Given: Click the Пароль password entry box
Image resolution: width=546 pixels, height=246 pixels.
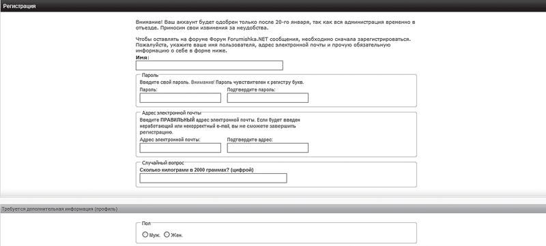Looking at the screenshot, I should pyautogui.click(x=180, y=98).
